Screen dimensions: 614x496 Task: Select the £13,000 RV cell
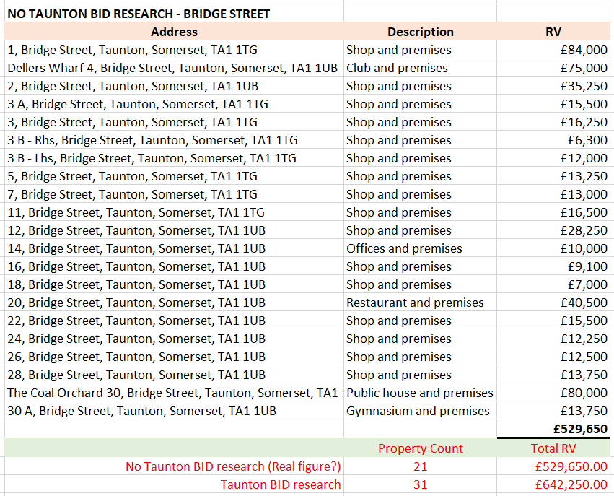coord(553,194)
